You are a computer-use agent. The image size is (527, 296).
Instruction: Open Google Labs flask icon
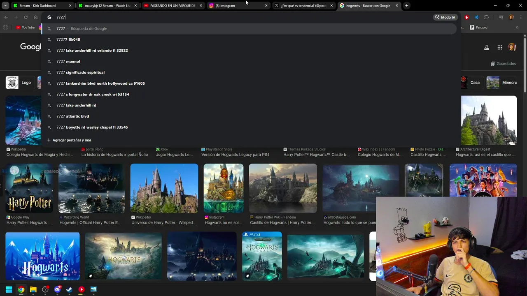click(x=487, y=47)
